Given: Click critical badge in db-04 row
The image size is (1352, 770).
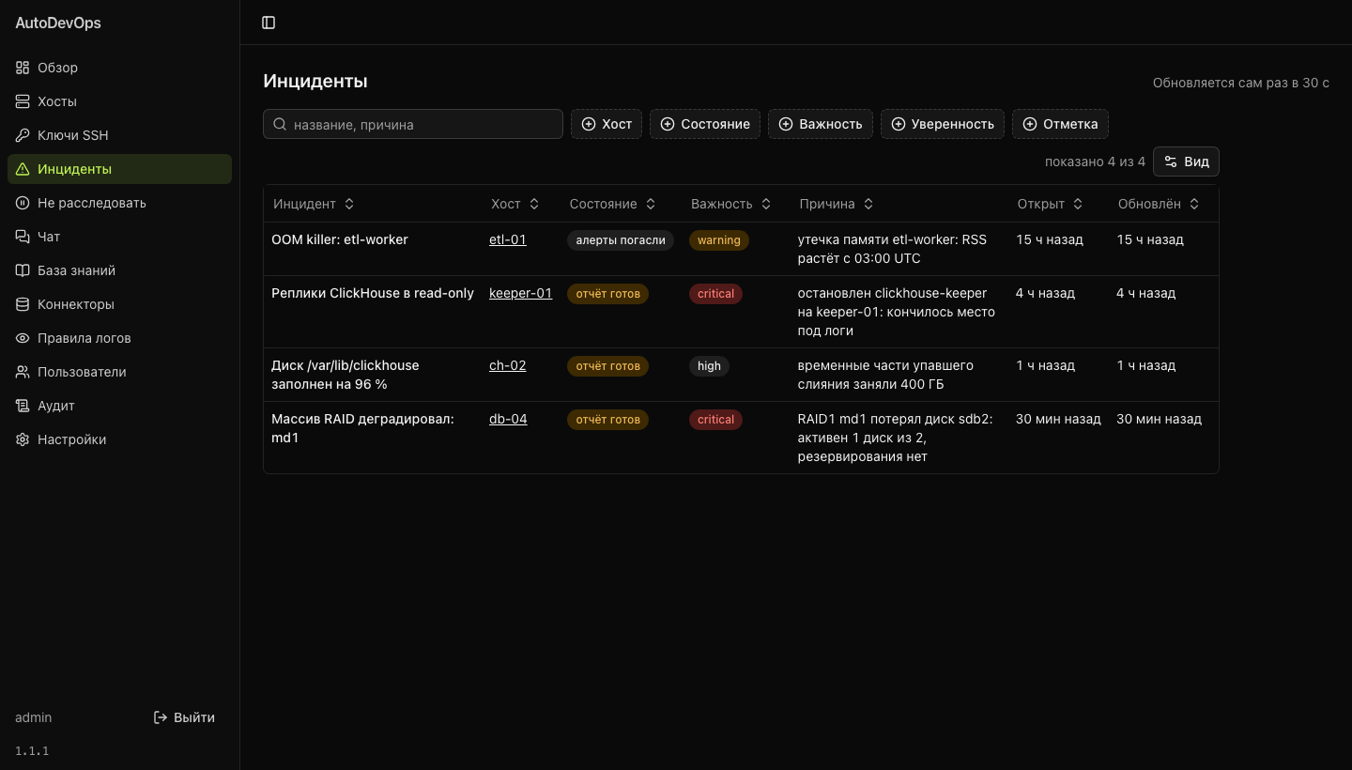Looking at the screenshot, I should point(715,420).
